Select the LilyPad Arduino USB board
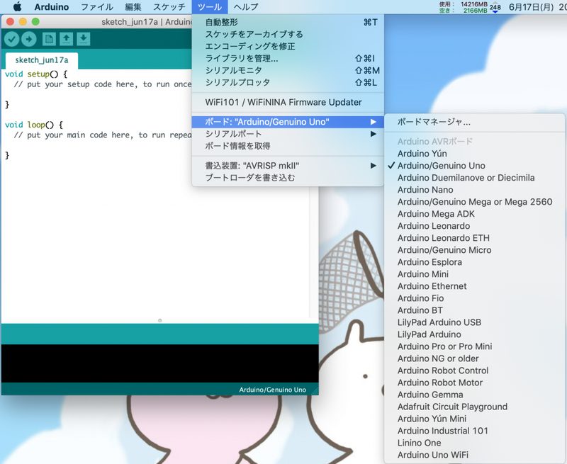This screenshot has height=464, width=567. click(474, 322)
